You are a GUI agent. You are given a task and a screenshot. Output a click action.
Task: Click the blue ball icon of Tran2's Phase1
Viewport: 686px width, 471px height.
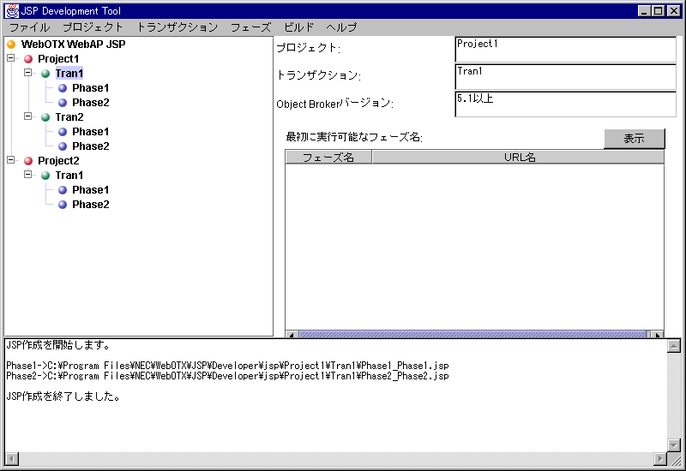click(63, 132)
